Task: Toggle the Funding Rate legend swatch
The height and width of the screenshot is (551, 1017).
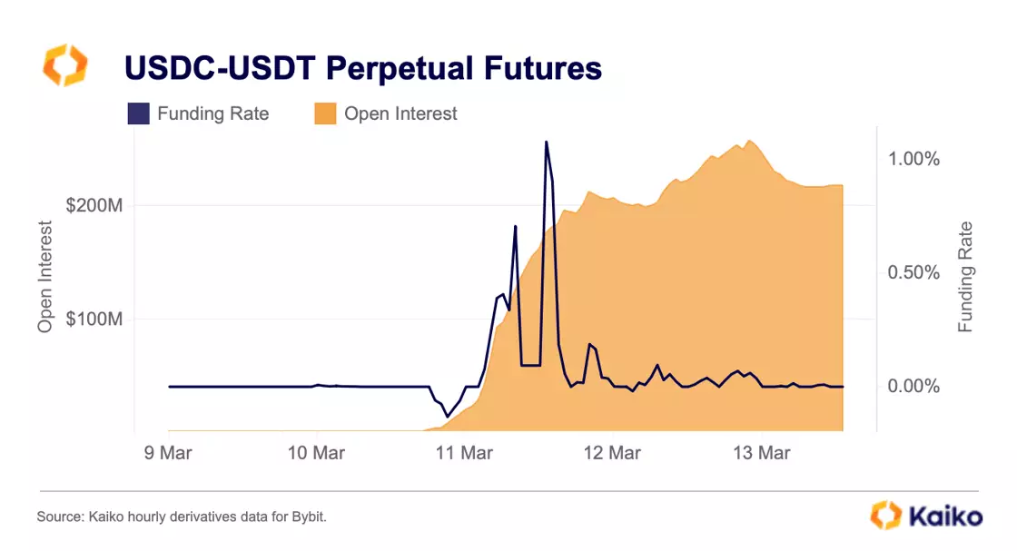Action: (x=138, y=113)
